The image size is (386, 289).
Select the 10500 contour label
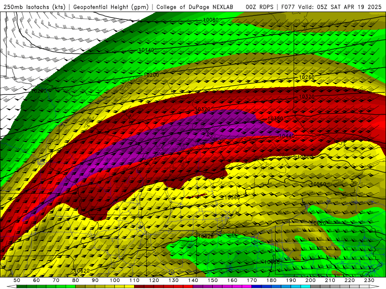[x=305, y=158]
